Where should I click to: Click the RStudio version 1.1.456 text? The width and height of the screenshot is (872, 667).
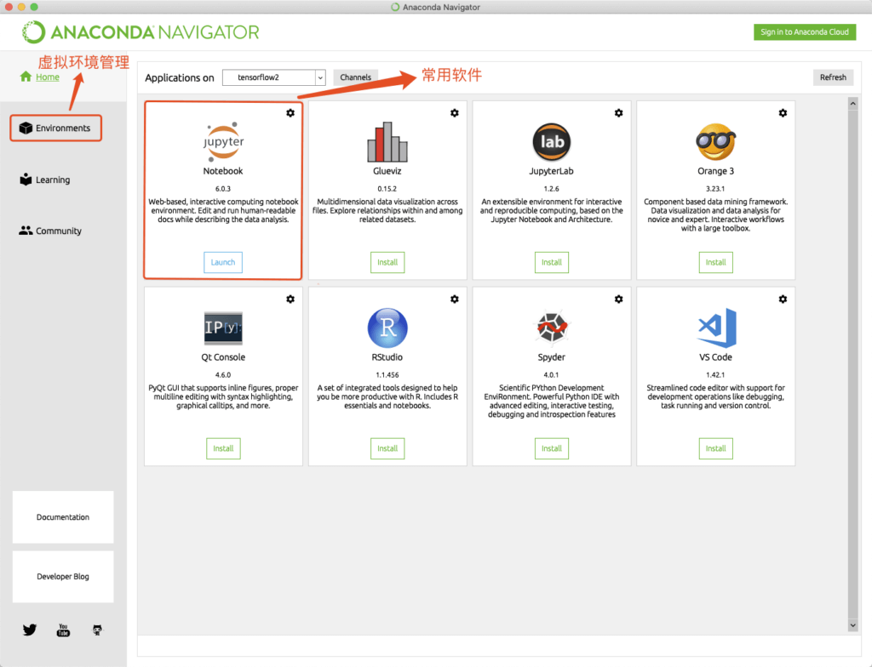point(387,375)
